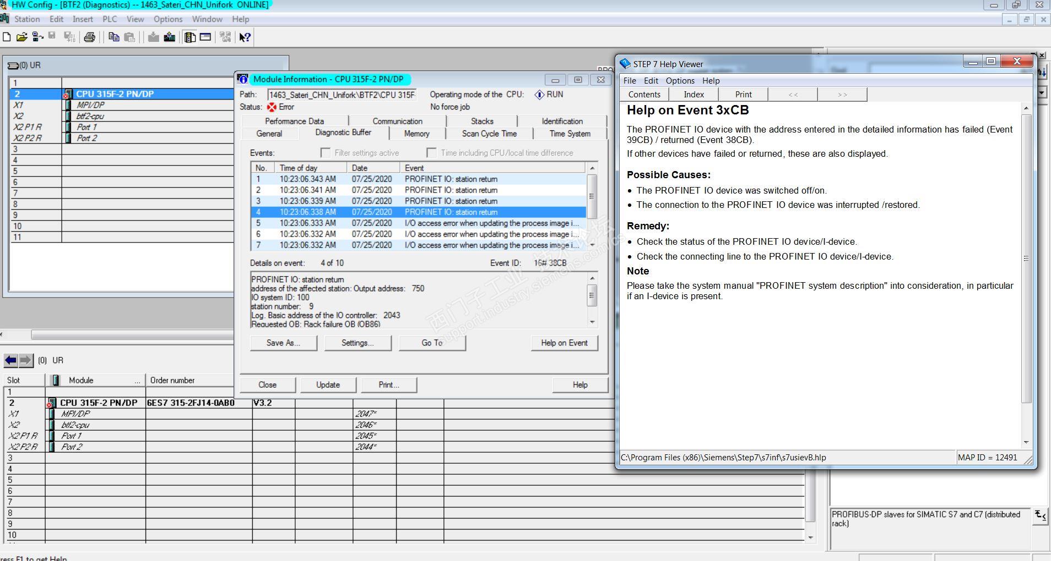This screenshot has height=561, width=1051.
Task: Click the Help Viewer vertical scrollbar
Action: 1026,275
